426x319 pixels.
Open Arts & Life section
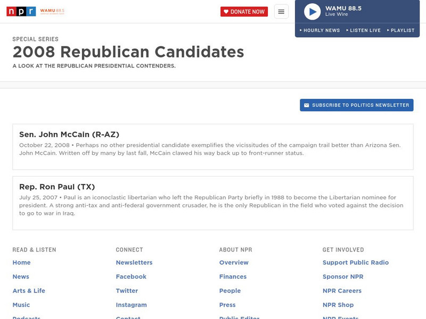tap(29, 291)
